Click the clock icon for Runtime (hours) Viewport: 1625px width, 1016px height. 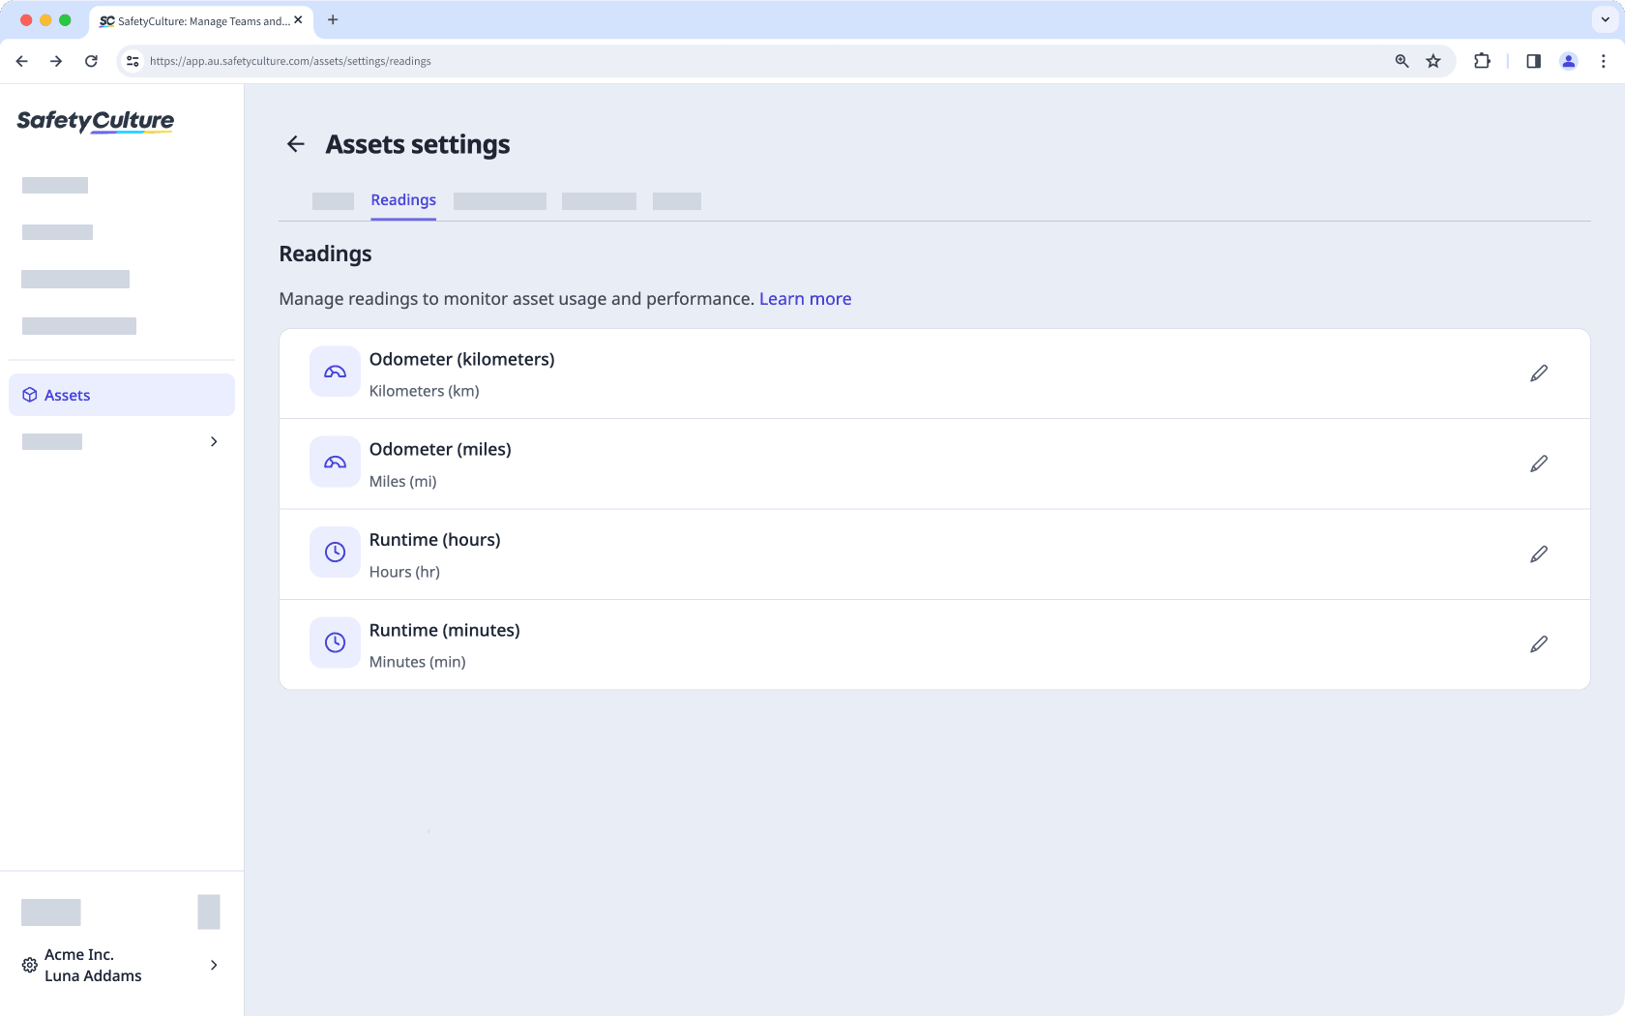[x=334, y=552]
